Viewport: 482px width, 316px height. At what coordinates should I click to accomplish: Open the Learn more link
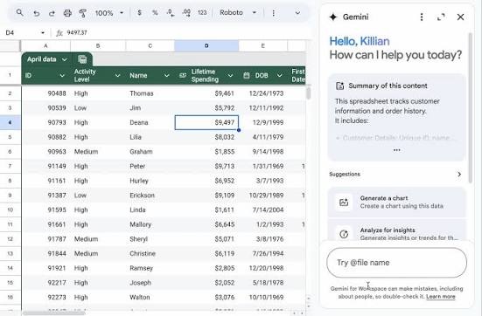tap(441, 297)
